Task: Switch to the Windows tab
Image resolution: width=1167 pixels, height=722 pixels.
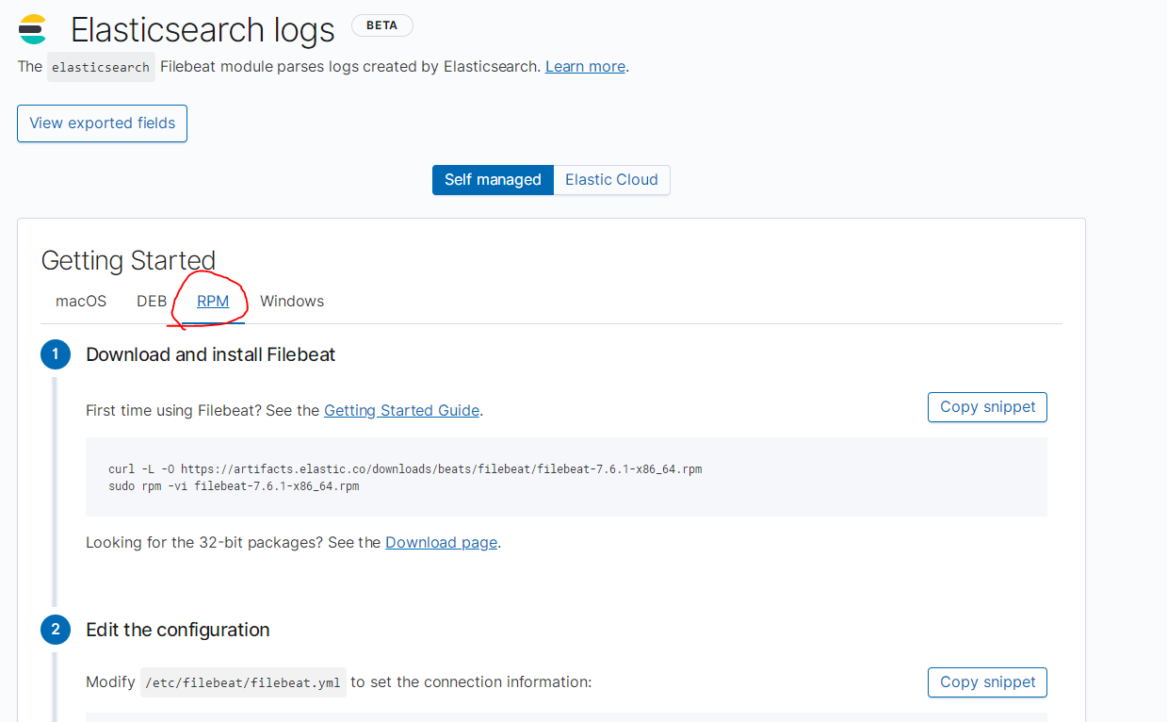Action: [x=292, y=301]
